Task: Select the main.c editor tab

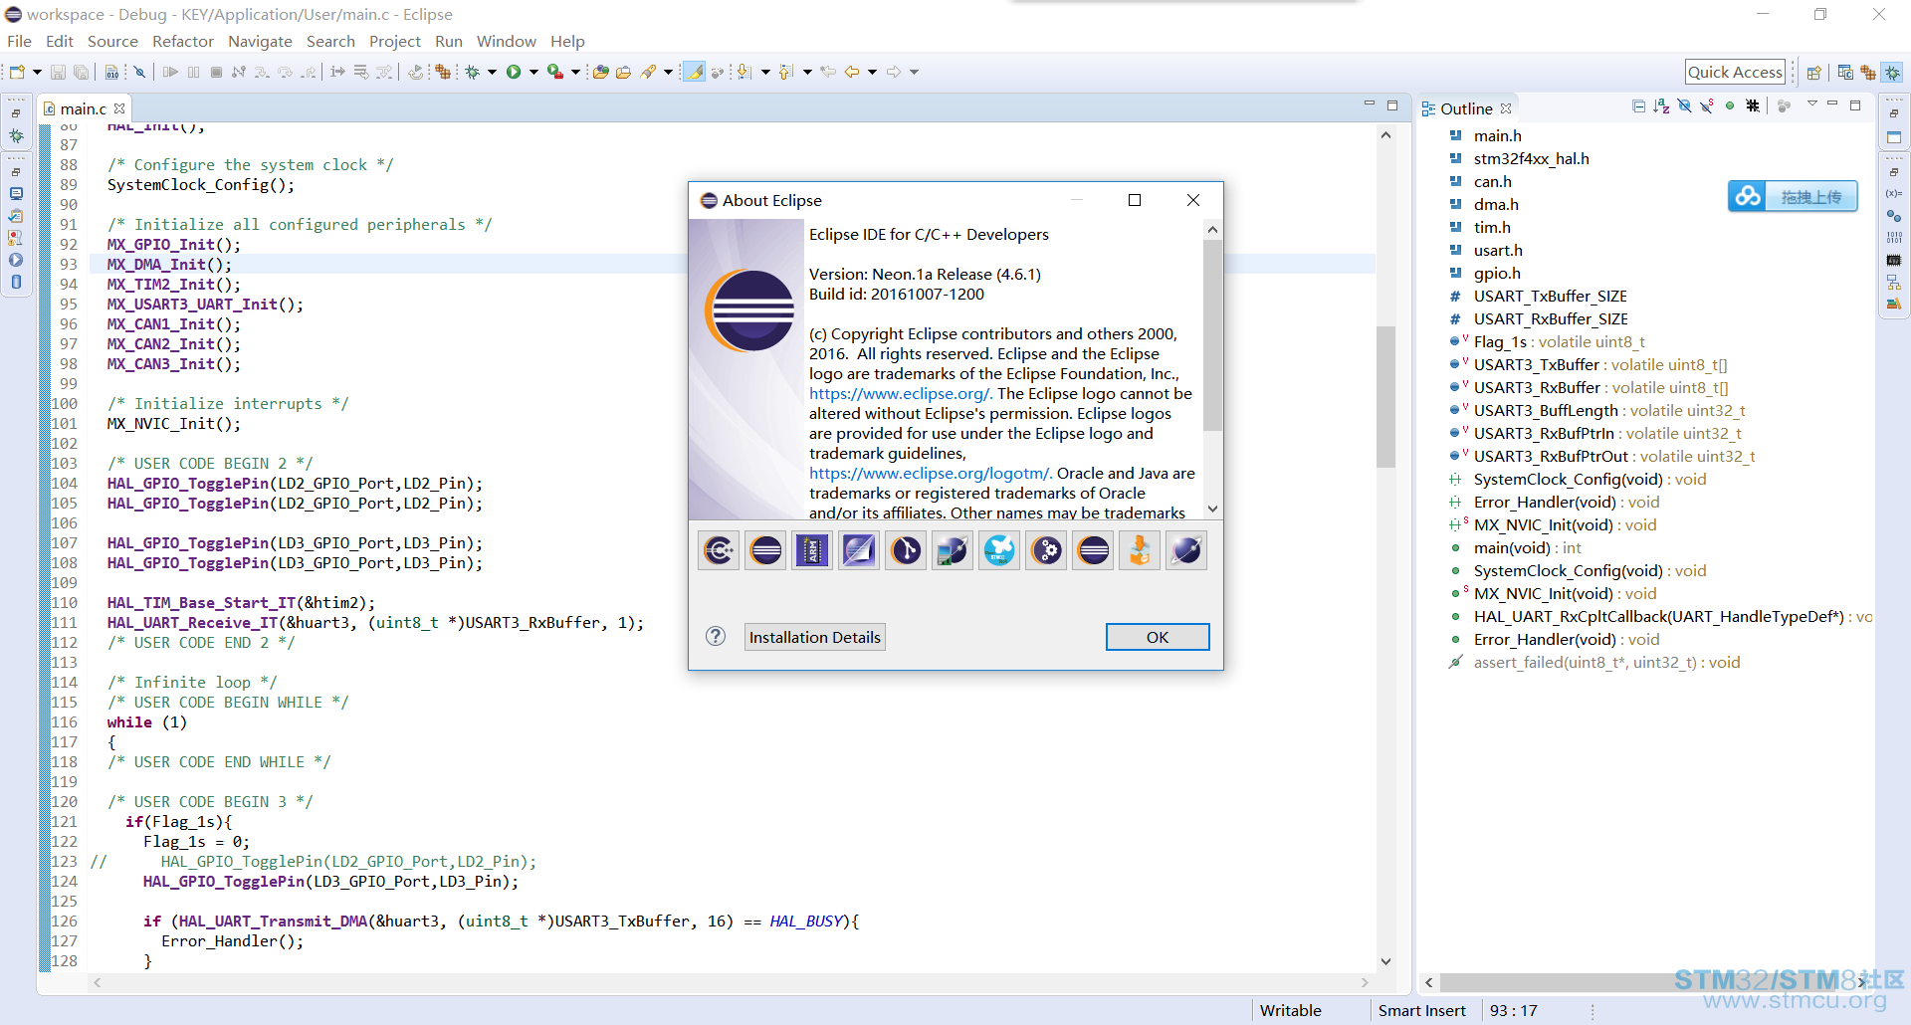Action: [x=83, y=108]
